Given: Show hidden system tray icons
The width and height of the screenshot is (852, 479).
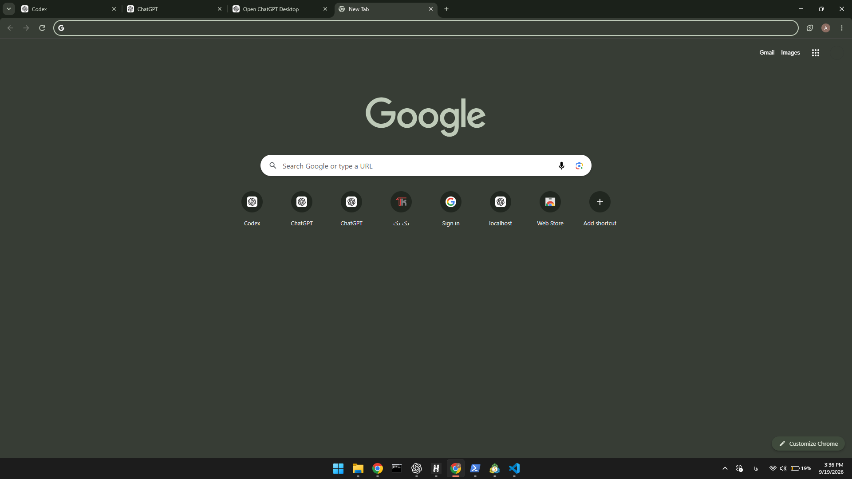Looking at the screenshot, I should pyautogui.click(x=725, y=468).
